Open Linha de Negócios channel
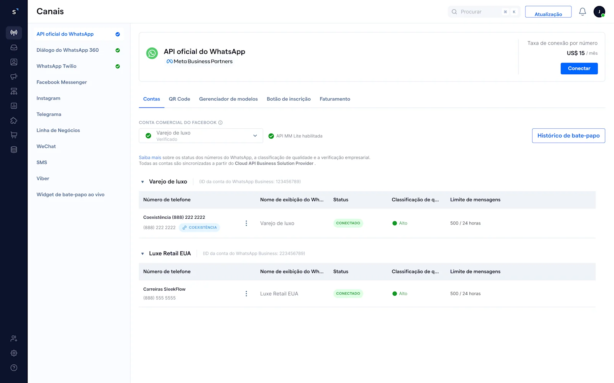The image size is (614, 383). (x=78, y=131)
